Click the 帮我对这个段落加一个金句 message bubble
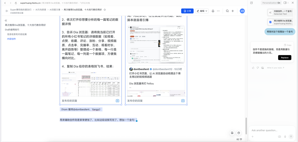The width and height of the screenshot is (298, 142). (x=280, y=32)
